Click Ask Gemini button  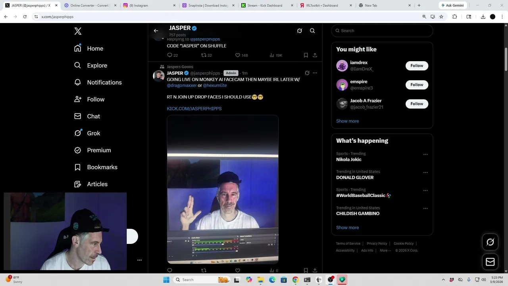click(452, 6)
